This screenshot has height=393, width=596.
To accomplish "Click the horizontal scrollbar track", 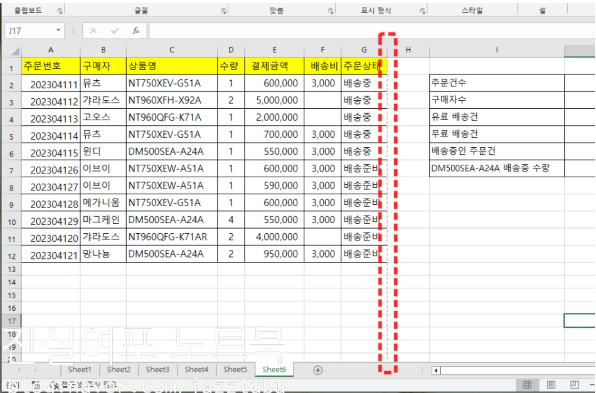I will pyautogui.click(x=517, y=370).
